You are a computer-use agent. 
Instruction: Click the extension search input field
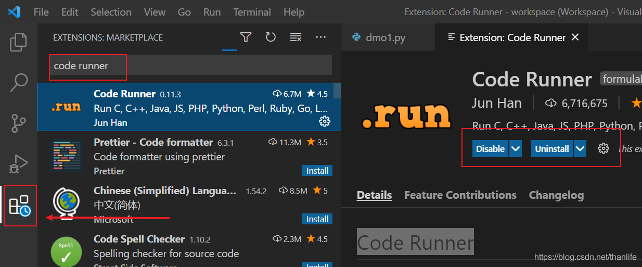click(190, 66)
